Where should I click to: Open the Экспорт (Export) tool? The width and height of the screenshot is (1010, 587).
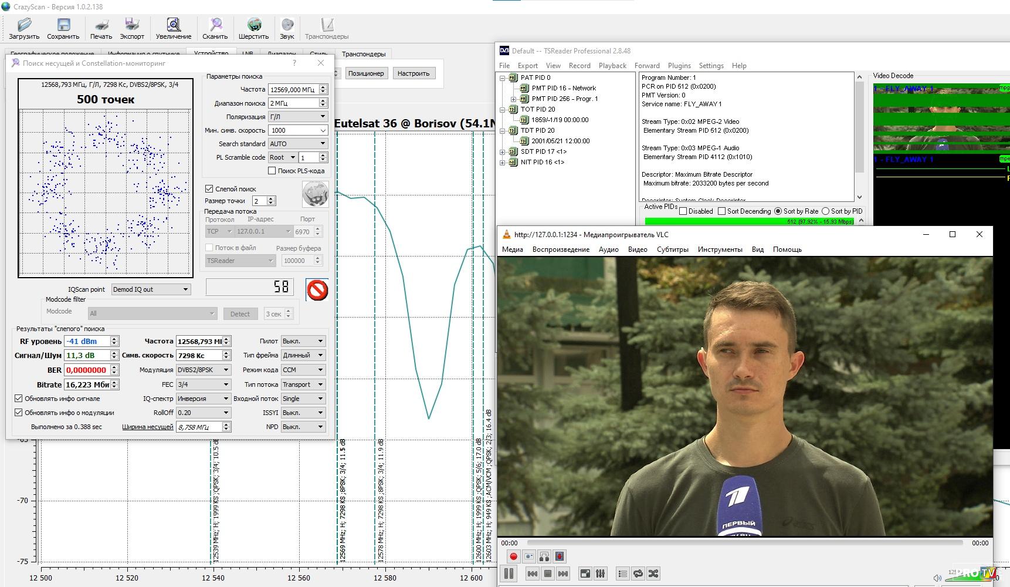[132, 25]
